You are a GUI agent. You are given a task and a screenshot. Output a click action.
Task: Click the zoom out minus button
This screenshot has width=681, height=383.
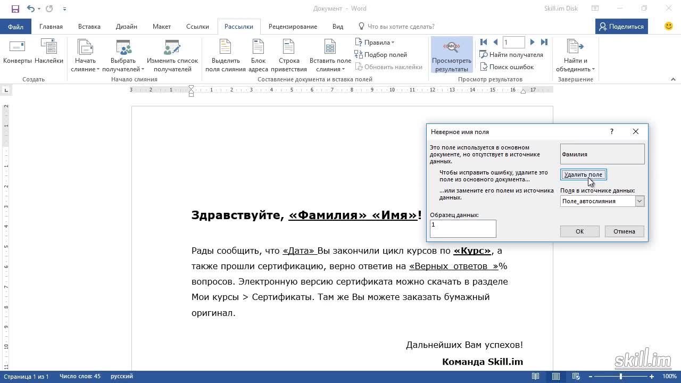coord(590,377)
